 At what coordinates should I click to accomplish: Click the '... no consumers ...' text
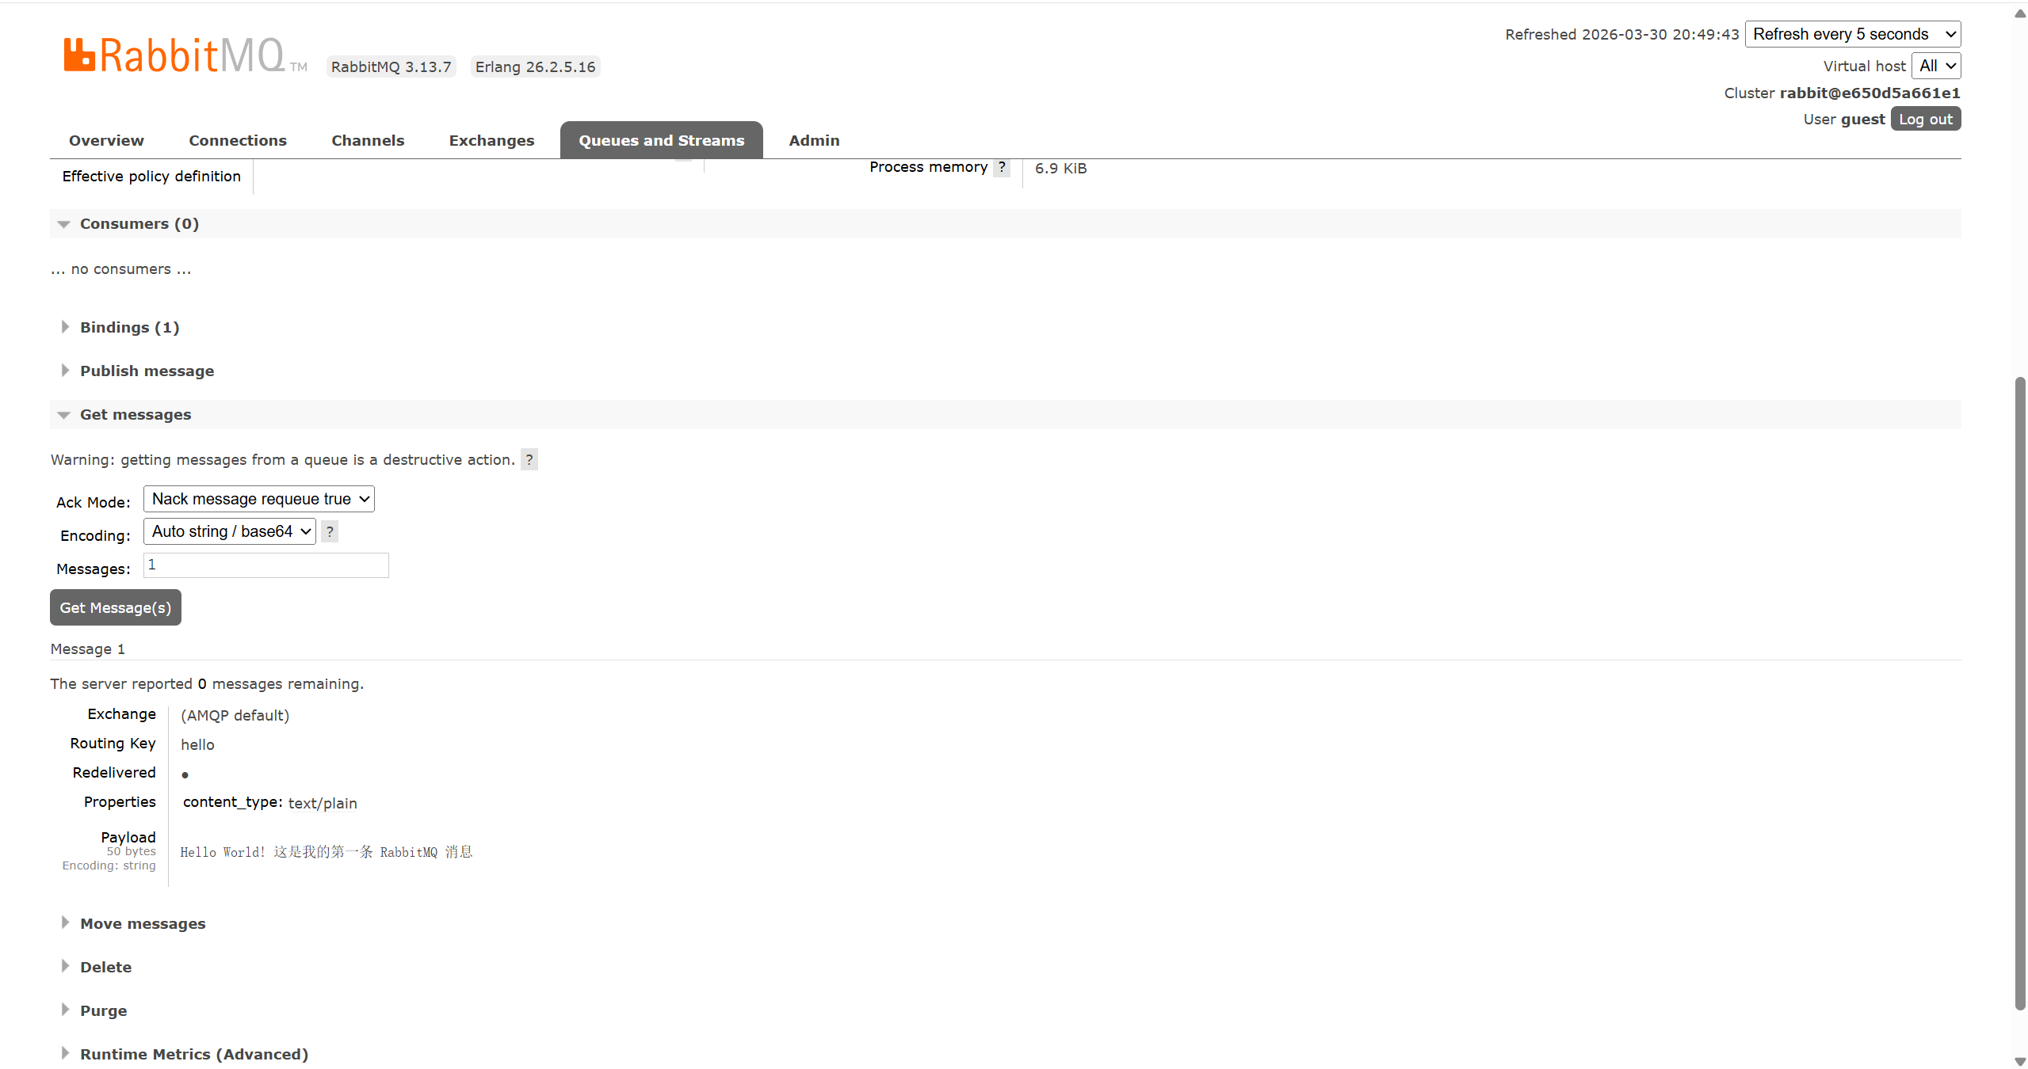[121, 268]
